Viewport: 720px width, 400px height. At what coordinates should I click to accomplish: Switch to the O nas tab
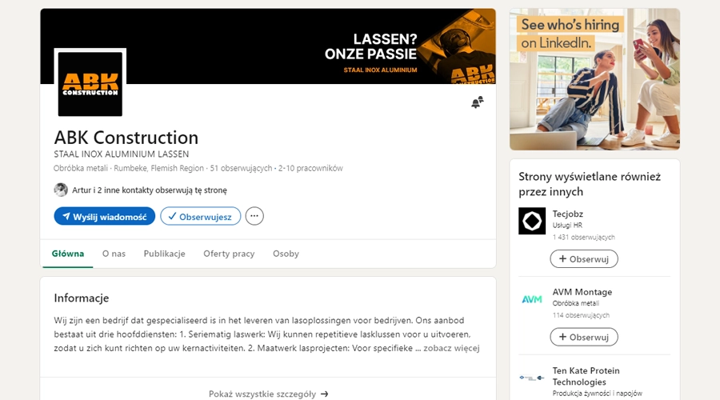coord(114,254)
